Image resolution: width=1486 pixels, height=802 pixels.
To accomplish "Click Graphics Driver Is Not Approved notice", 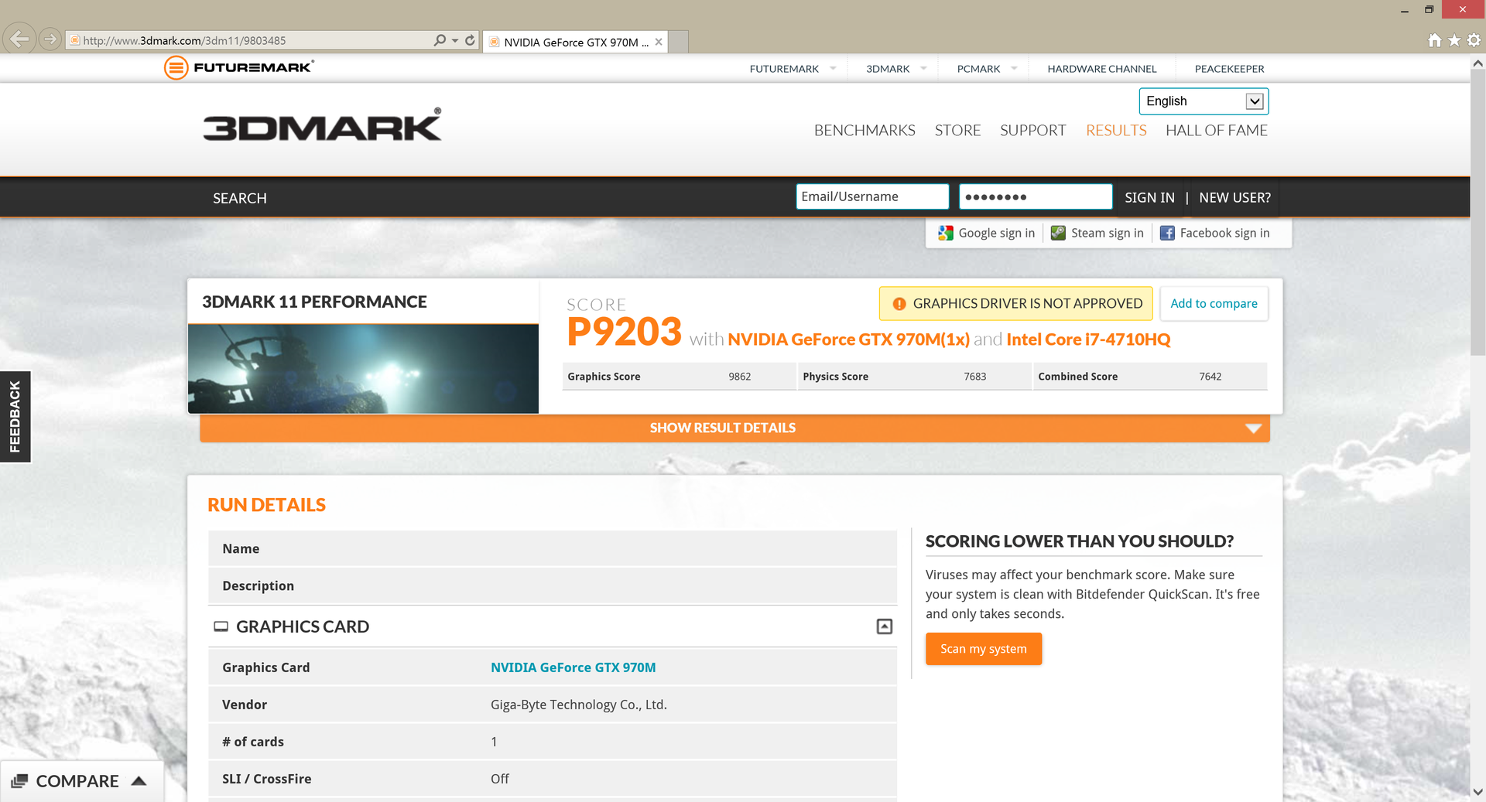I will pos(1015,303).
